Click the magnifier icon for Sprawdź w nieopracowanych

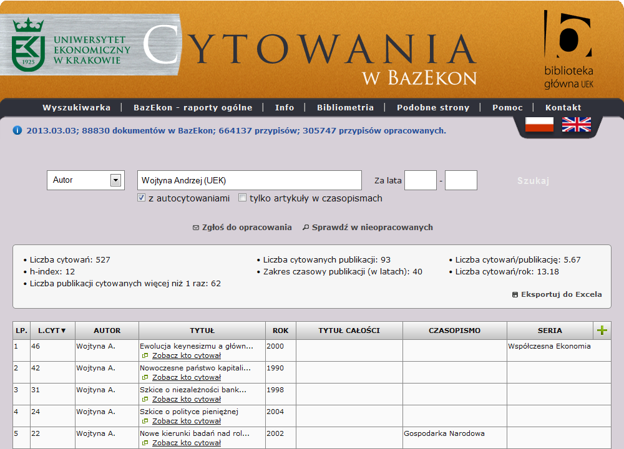(x=306, y=228)
